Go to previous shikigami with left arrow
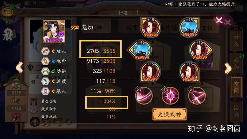This screenshot has height=139, width=247. (19, 68)
